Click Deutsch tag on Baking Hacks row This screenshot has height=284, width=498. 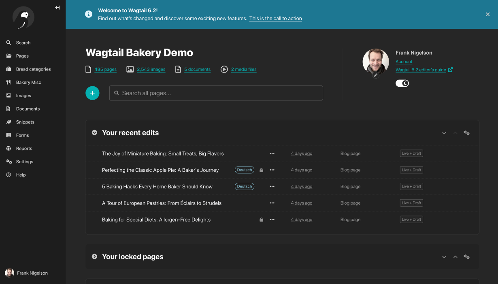coord(245,186)
